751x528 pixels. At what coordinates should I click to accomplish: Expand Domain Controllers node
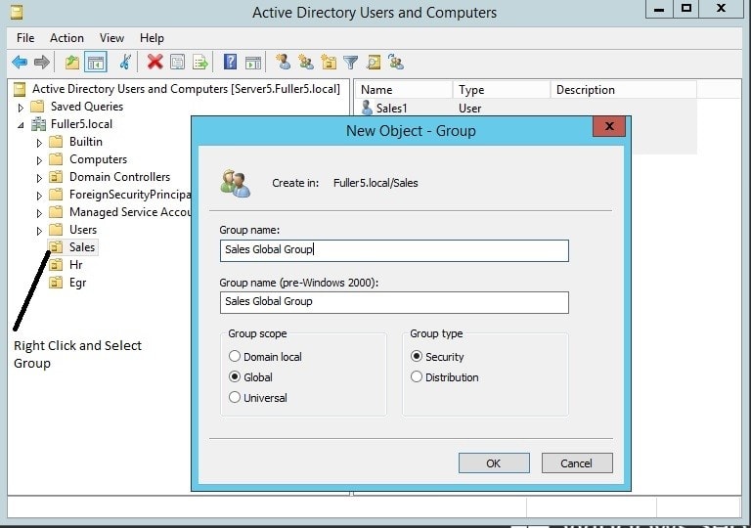pyautogui.click(x=39, y=178)
